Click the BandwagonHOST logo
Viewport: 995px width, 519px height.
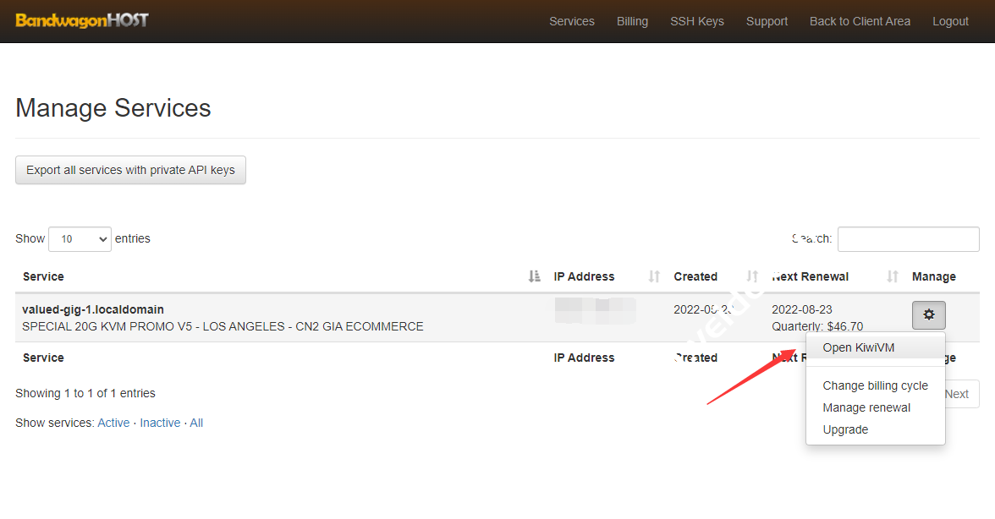[82, 21]
